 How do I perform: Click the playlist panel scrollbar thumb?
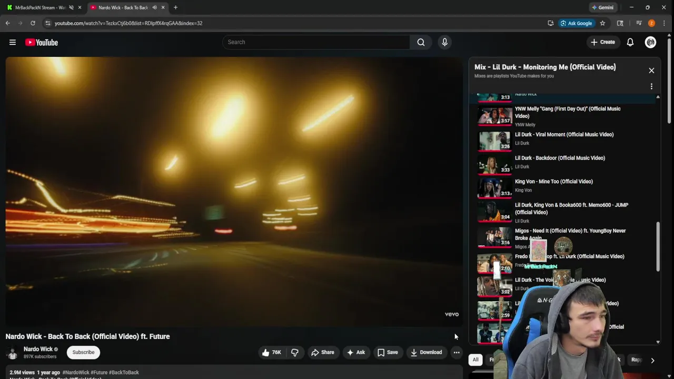tap(658, 247)
